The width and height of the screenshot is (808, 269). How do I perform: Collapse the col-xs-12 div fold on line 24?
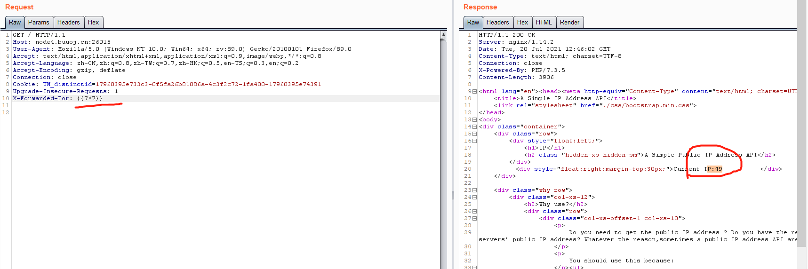click(x=474, y=197)
